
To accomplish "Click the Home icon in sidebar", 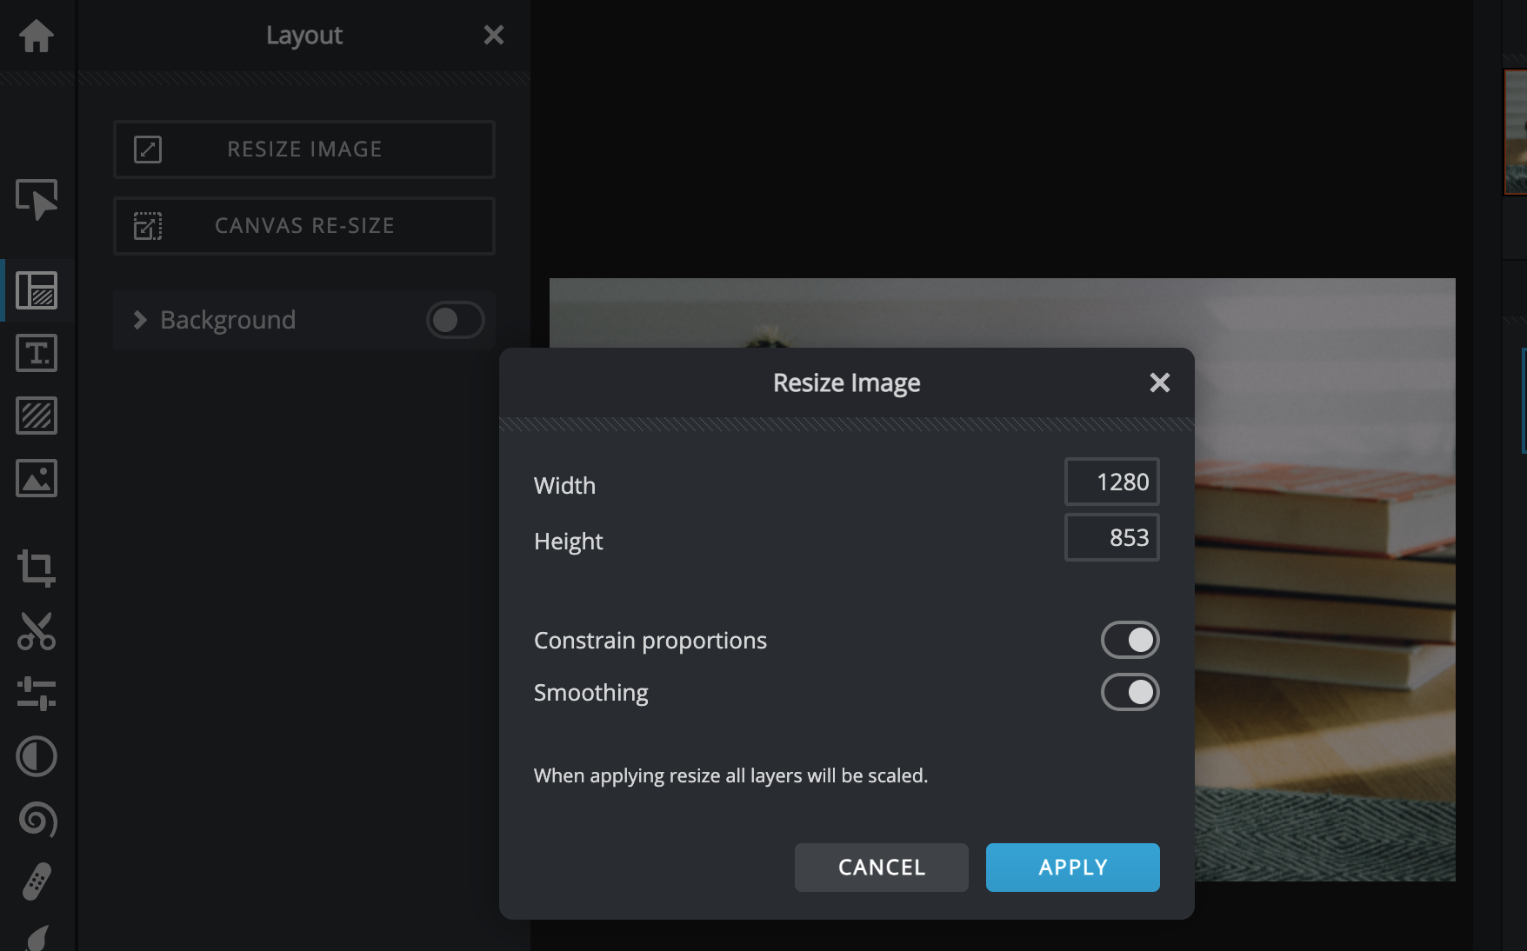I will [x=37, y=36].
